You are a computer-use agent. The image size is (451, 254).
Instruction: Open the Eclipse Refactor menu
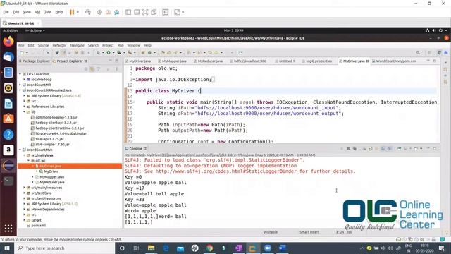click(x=59, y=45)
